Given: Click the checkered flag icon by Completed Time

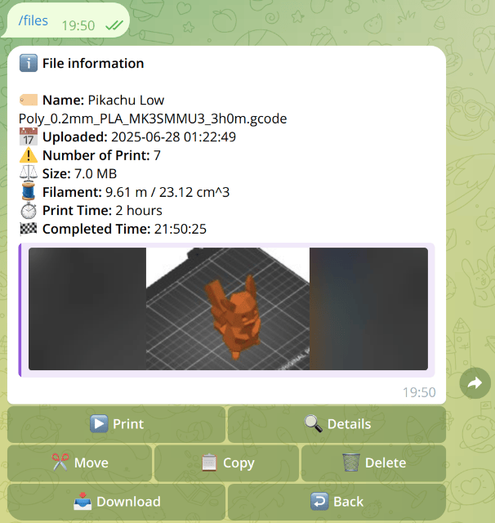Looking at the screenshot, I should click(x=29, y=229).
